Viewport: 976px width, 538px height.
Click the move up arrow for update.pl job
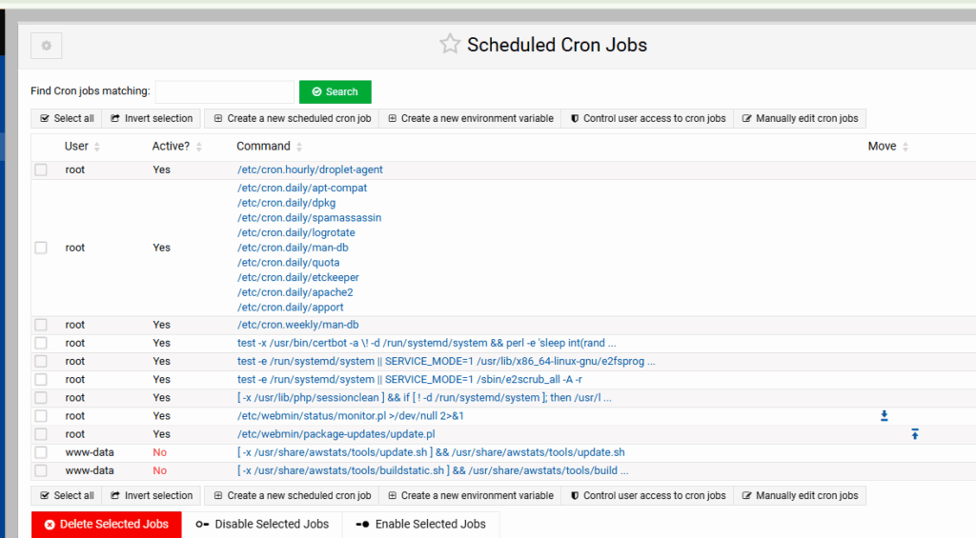914,434
